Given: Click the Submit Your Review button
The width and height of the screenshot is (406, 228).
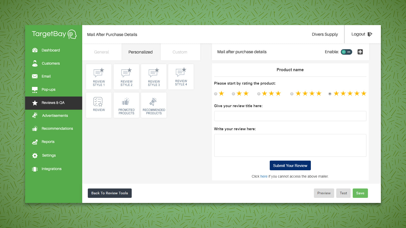Looking at the screenshot, I should point(290,165).
